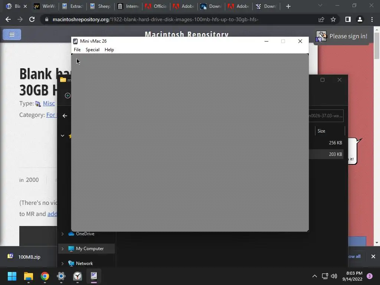380x285 pixels.
Task: Click the New plus icon in File Explorer
Action: pyautogui.click(x=68, y=95)
